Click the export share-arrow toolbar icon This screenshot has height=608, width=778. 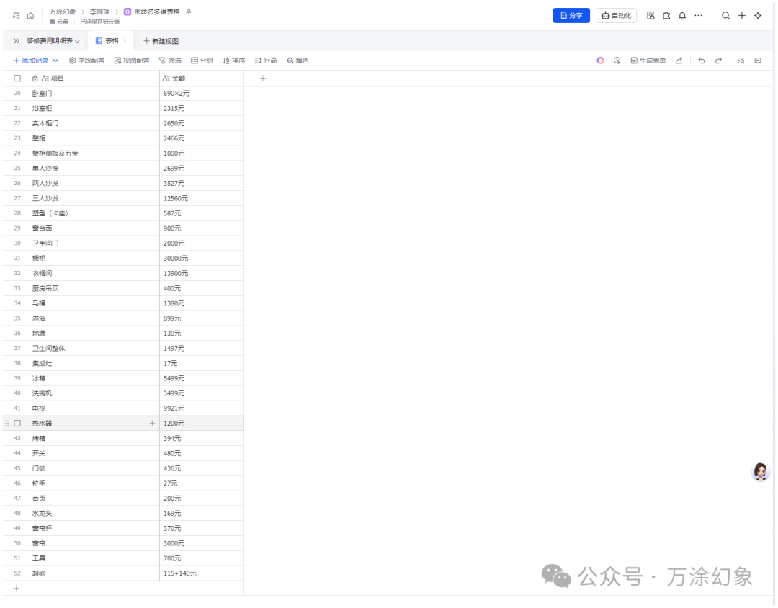coord(679,61)
